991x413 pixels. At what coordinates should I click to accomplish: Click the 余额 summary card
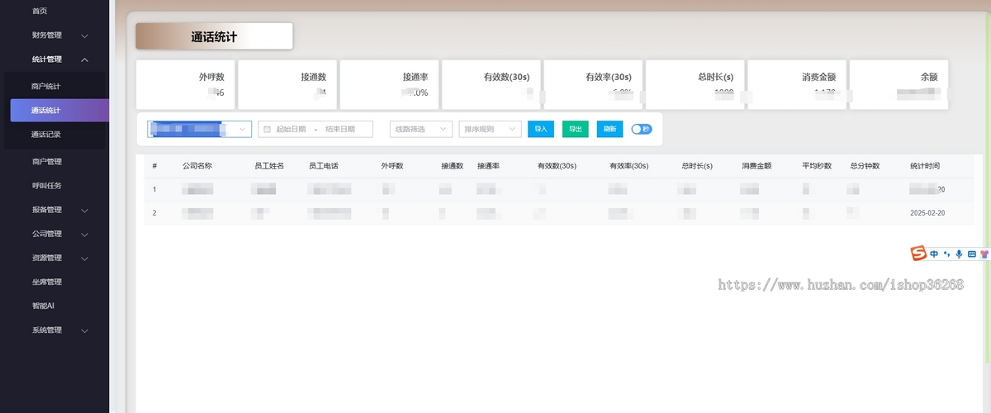tap(899, 84)
